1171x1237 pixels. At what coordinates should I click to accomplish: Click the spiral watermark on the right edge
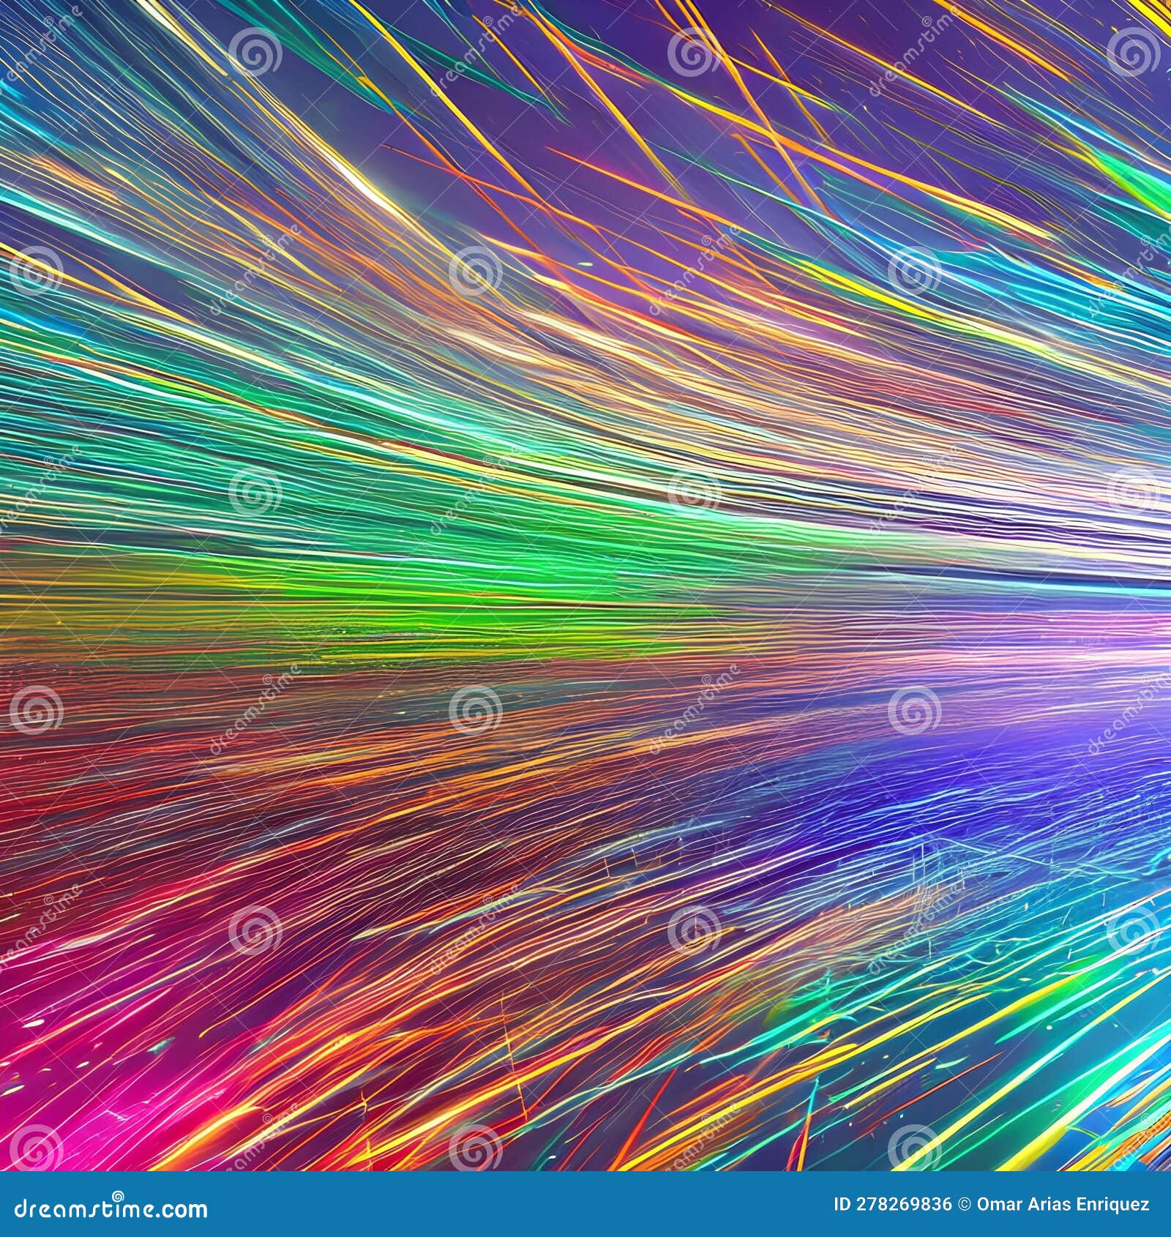1134,489
